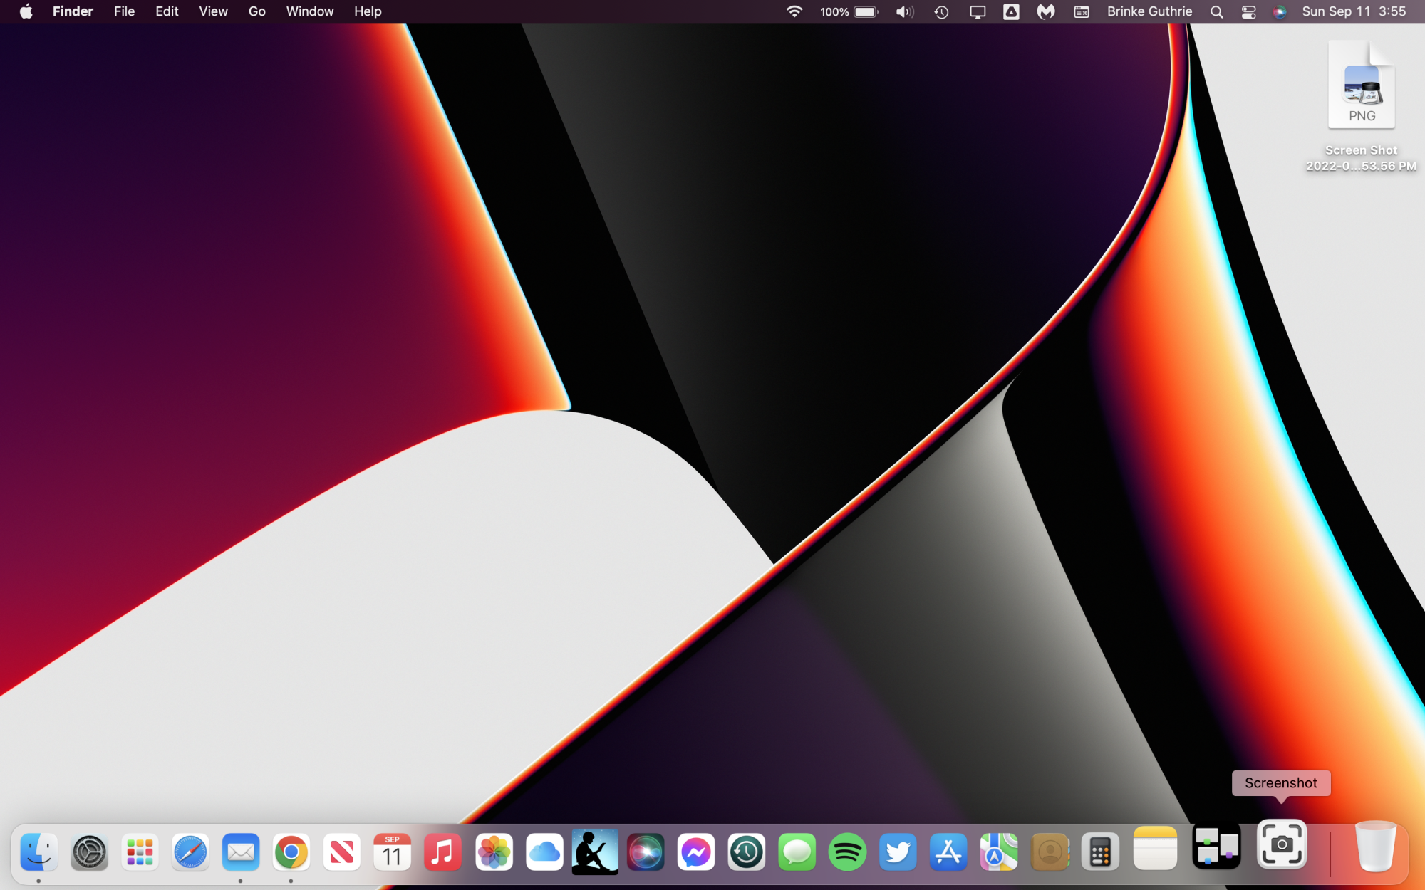Open the Trash in the Dock
The image size is (1425, 890).
[x=1375, y=847]
